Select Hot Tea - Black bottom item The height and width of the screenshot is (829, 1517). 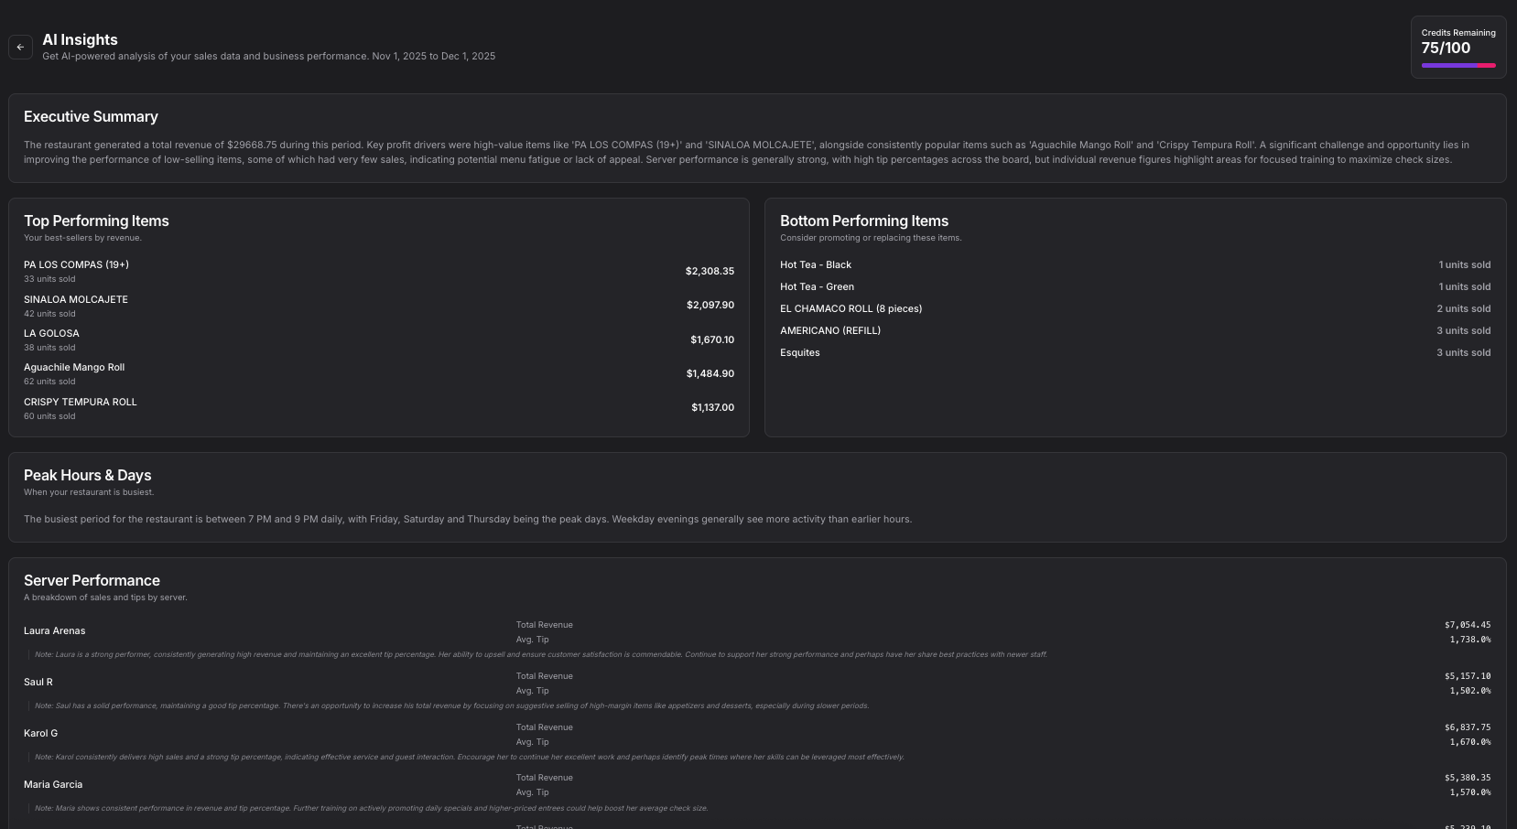coord(815,264)
